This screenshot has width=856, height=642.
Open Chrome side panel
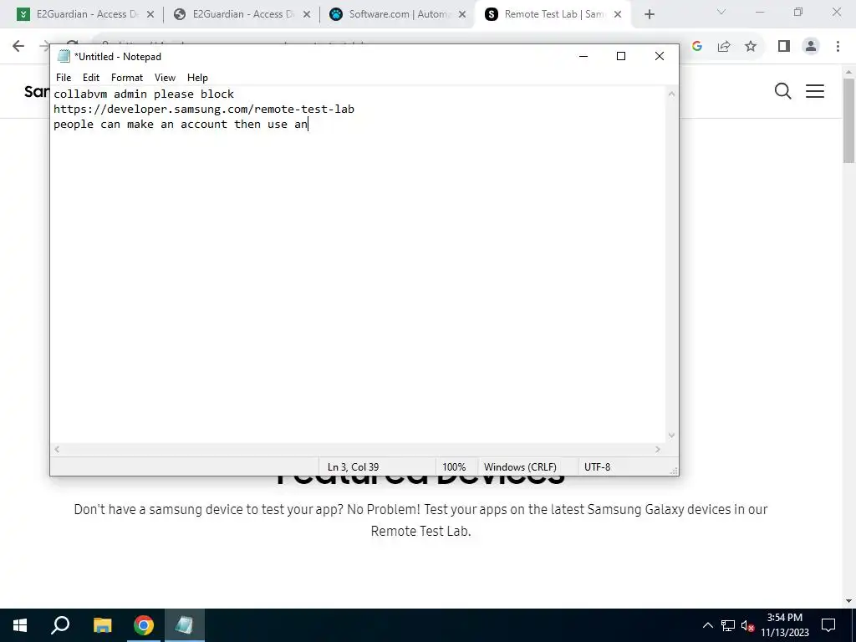784,47
